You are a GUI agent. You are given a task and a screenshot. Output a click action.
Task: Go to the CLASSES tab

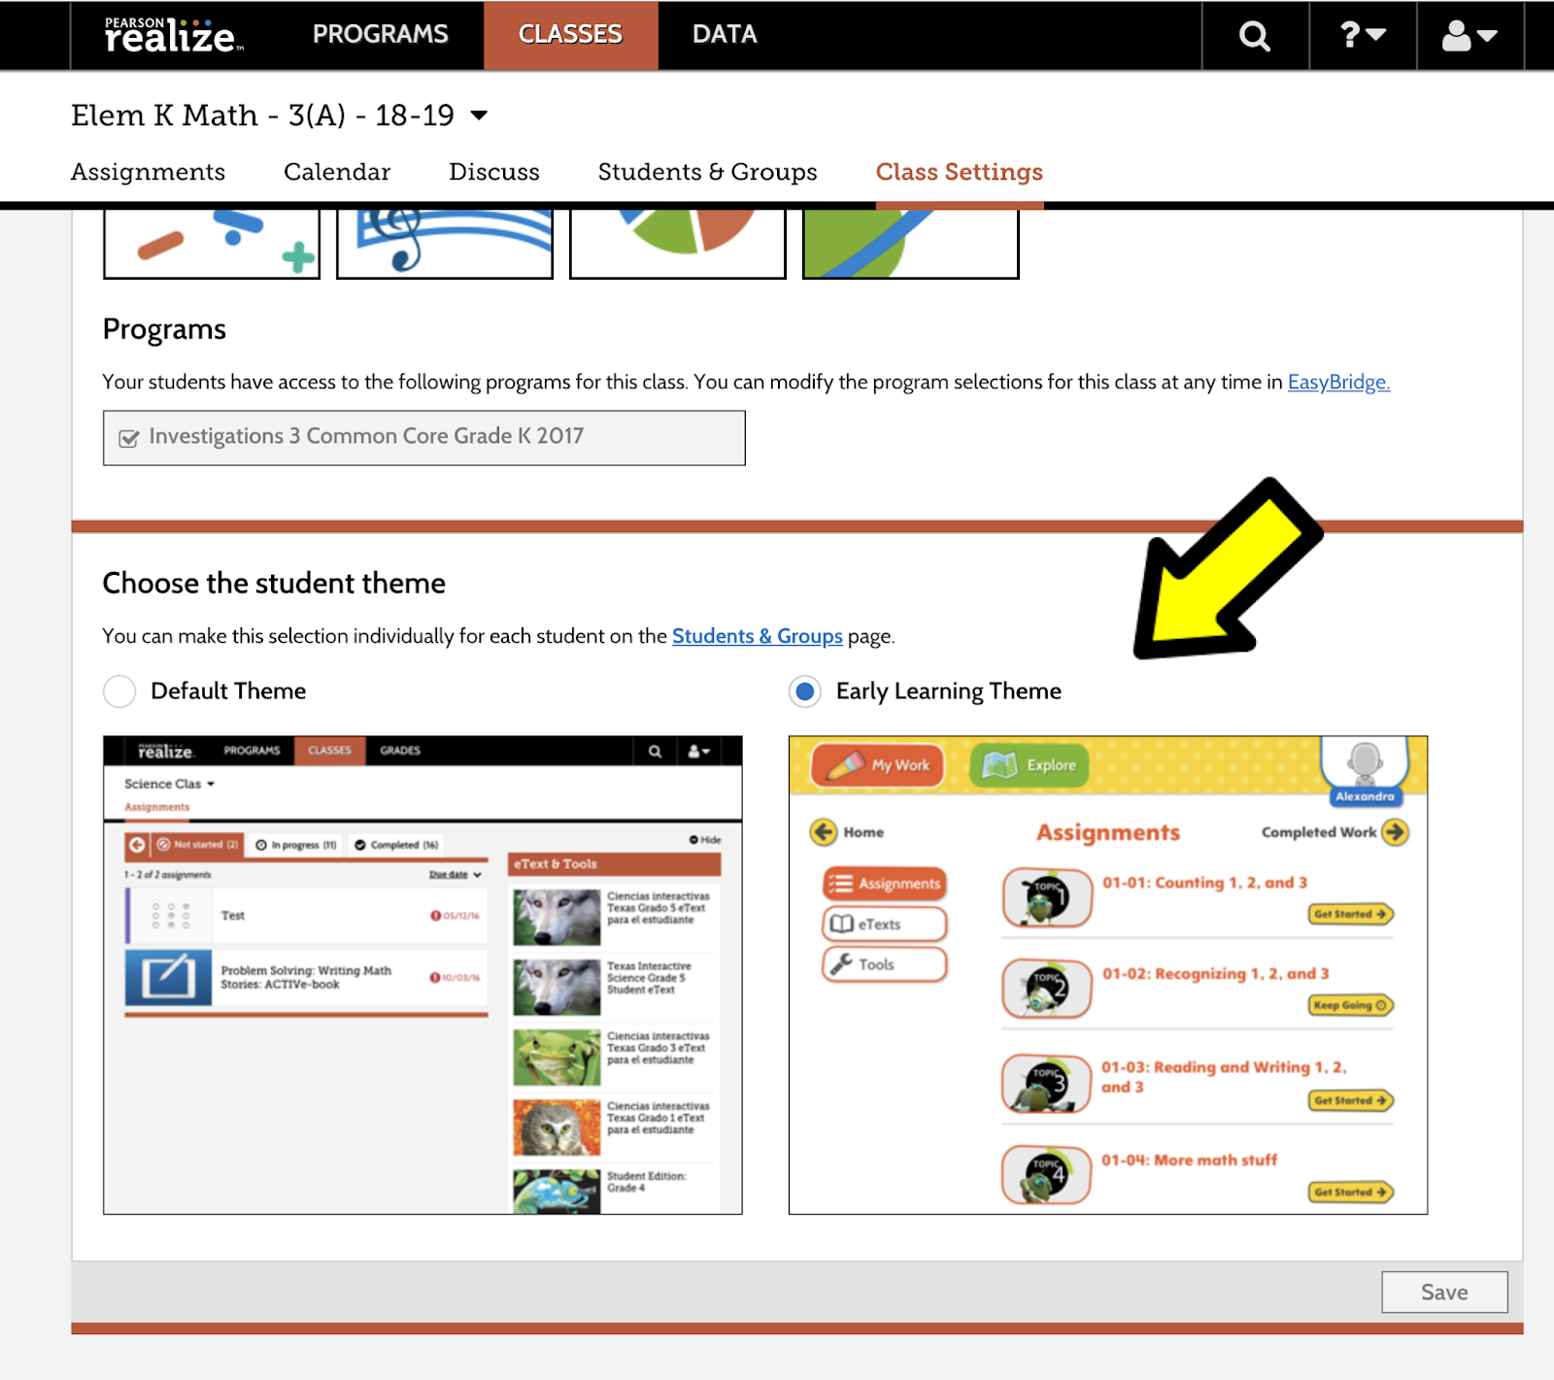[570, 35]
